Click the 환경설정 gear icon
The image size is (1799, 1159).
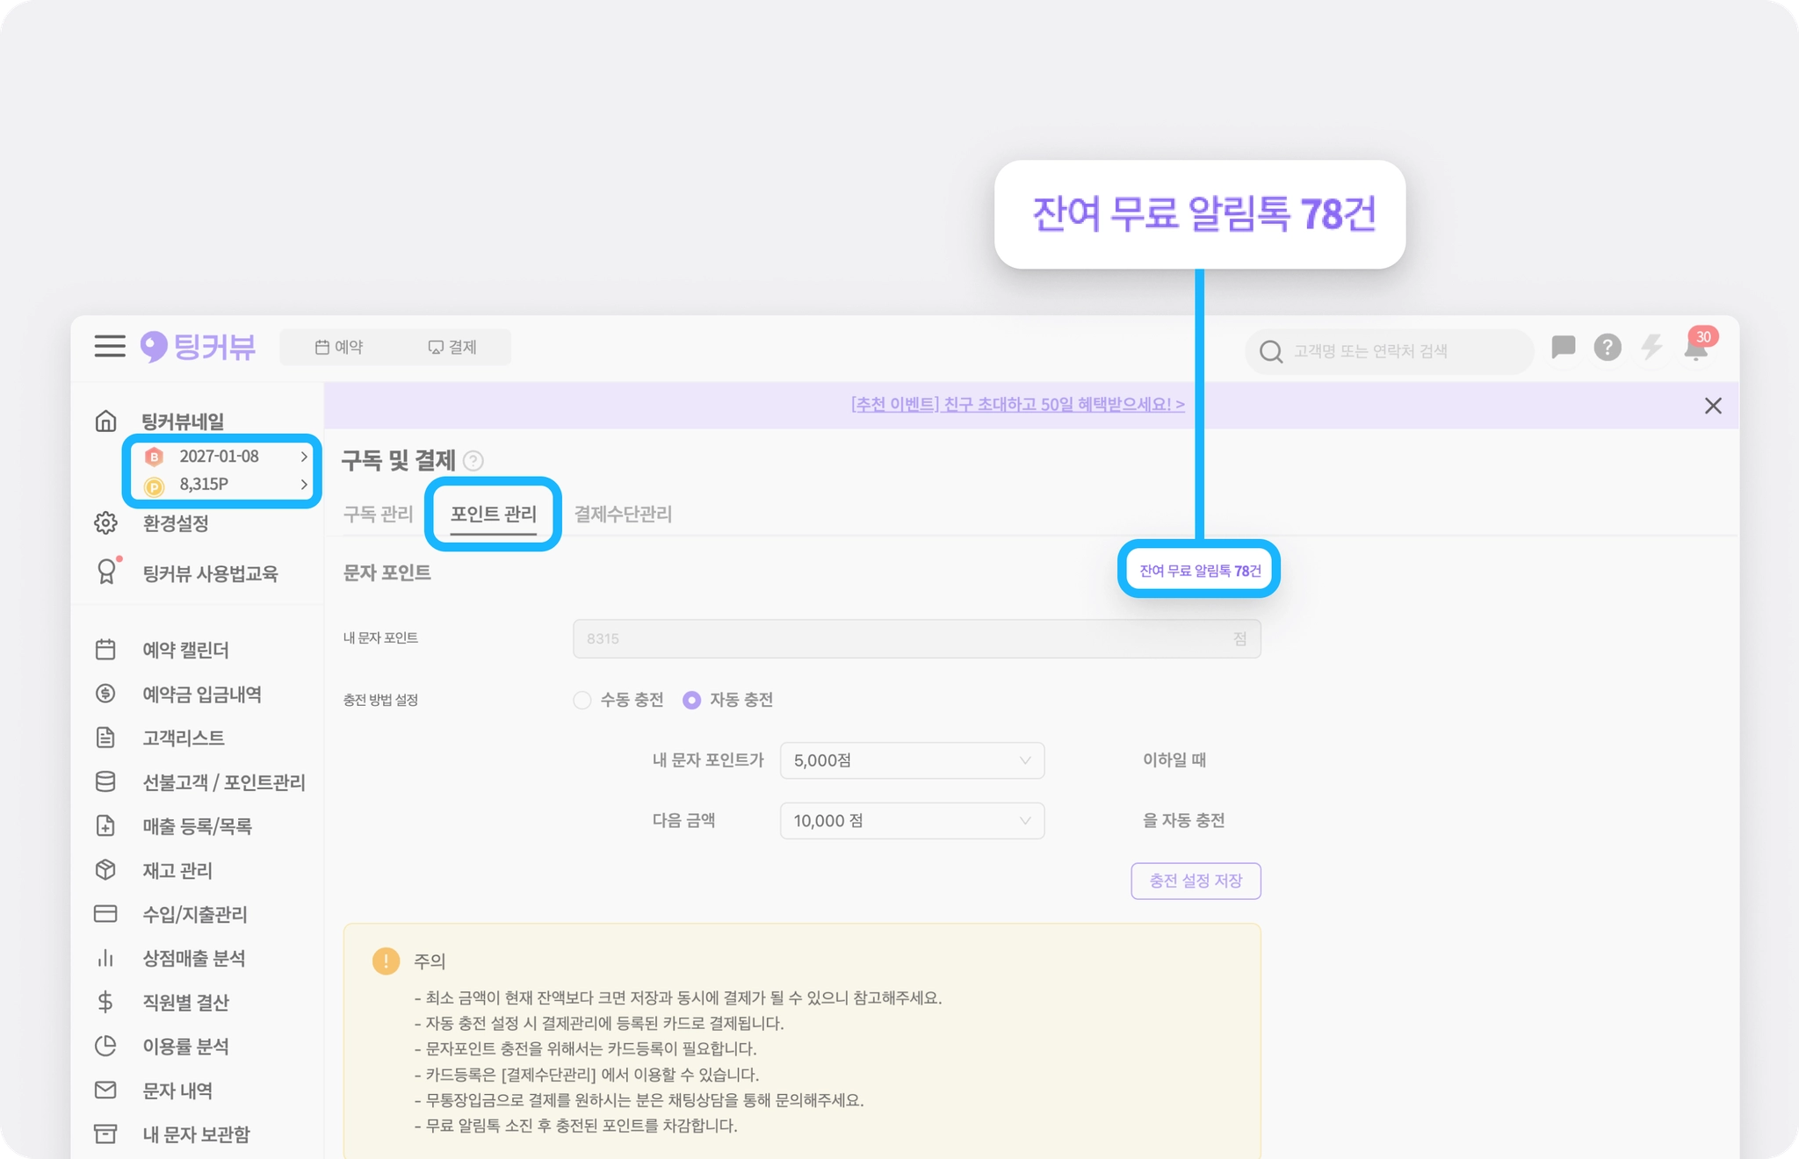click(105, 523)
